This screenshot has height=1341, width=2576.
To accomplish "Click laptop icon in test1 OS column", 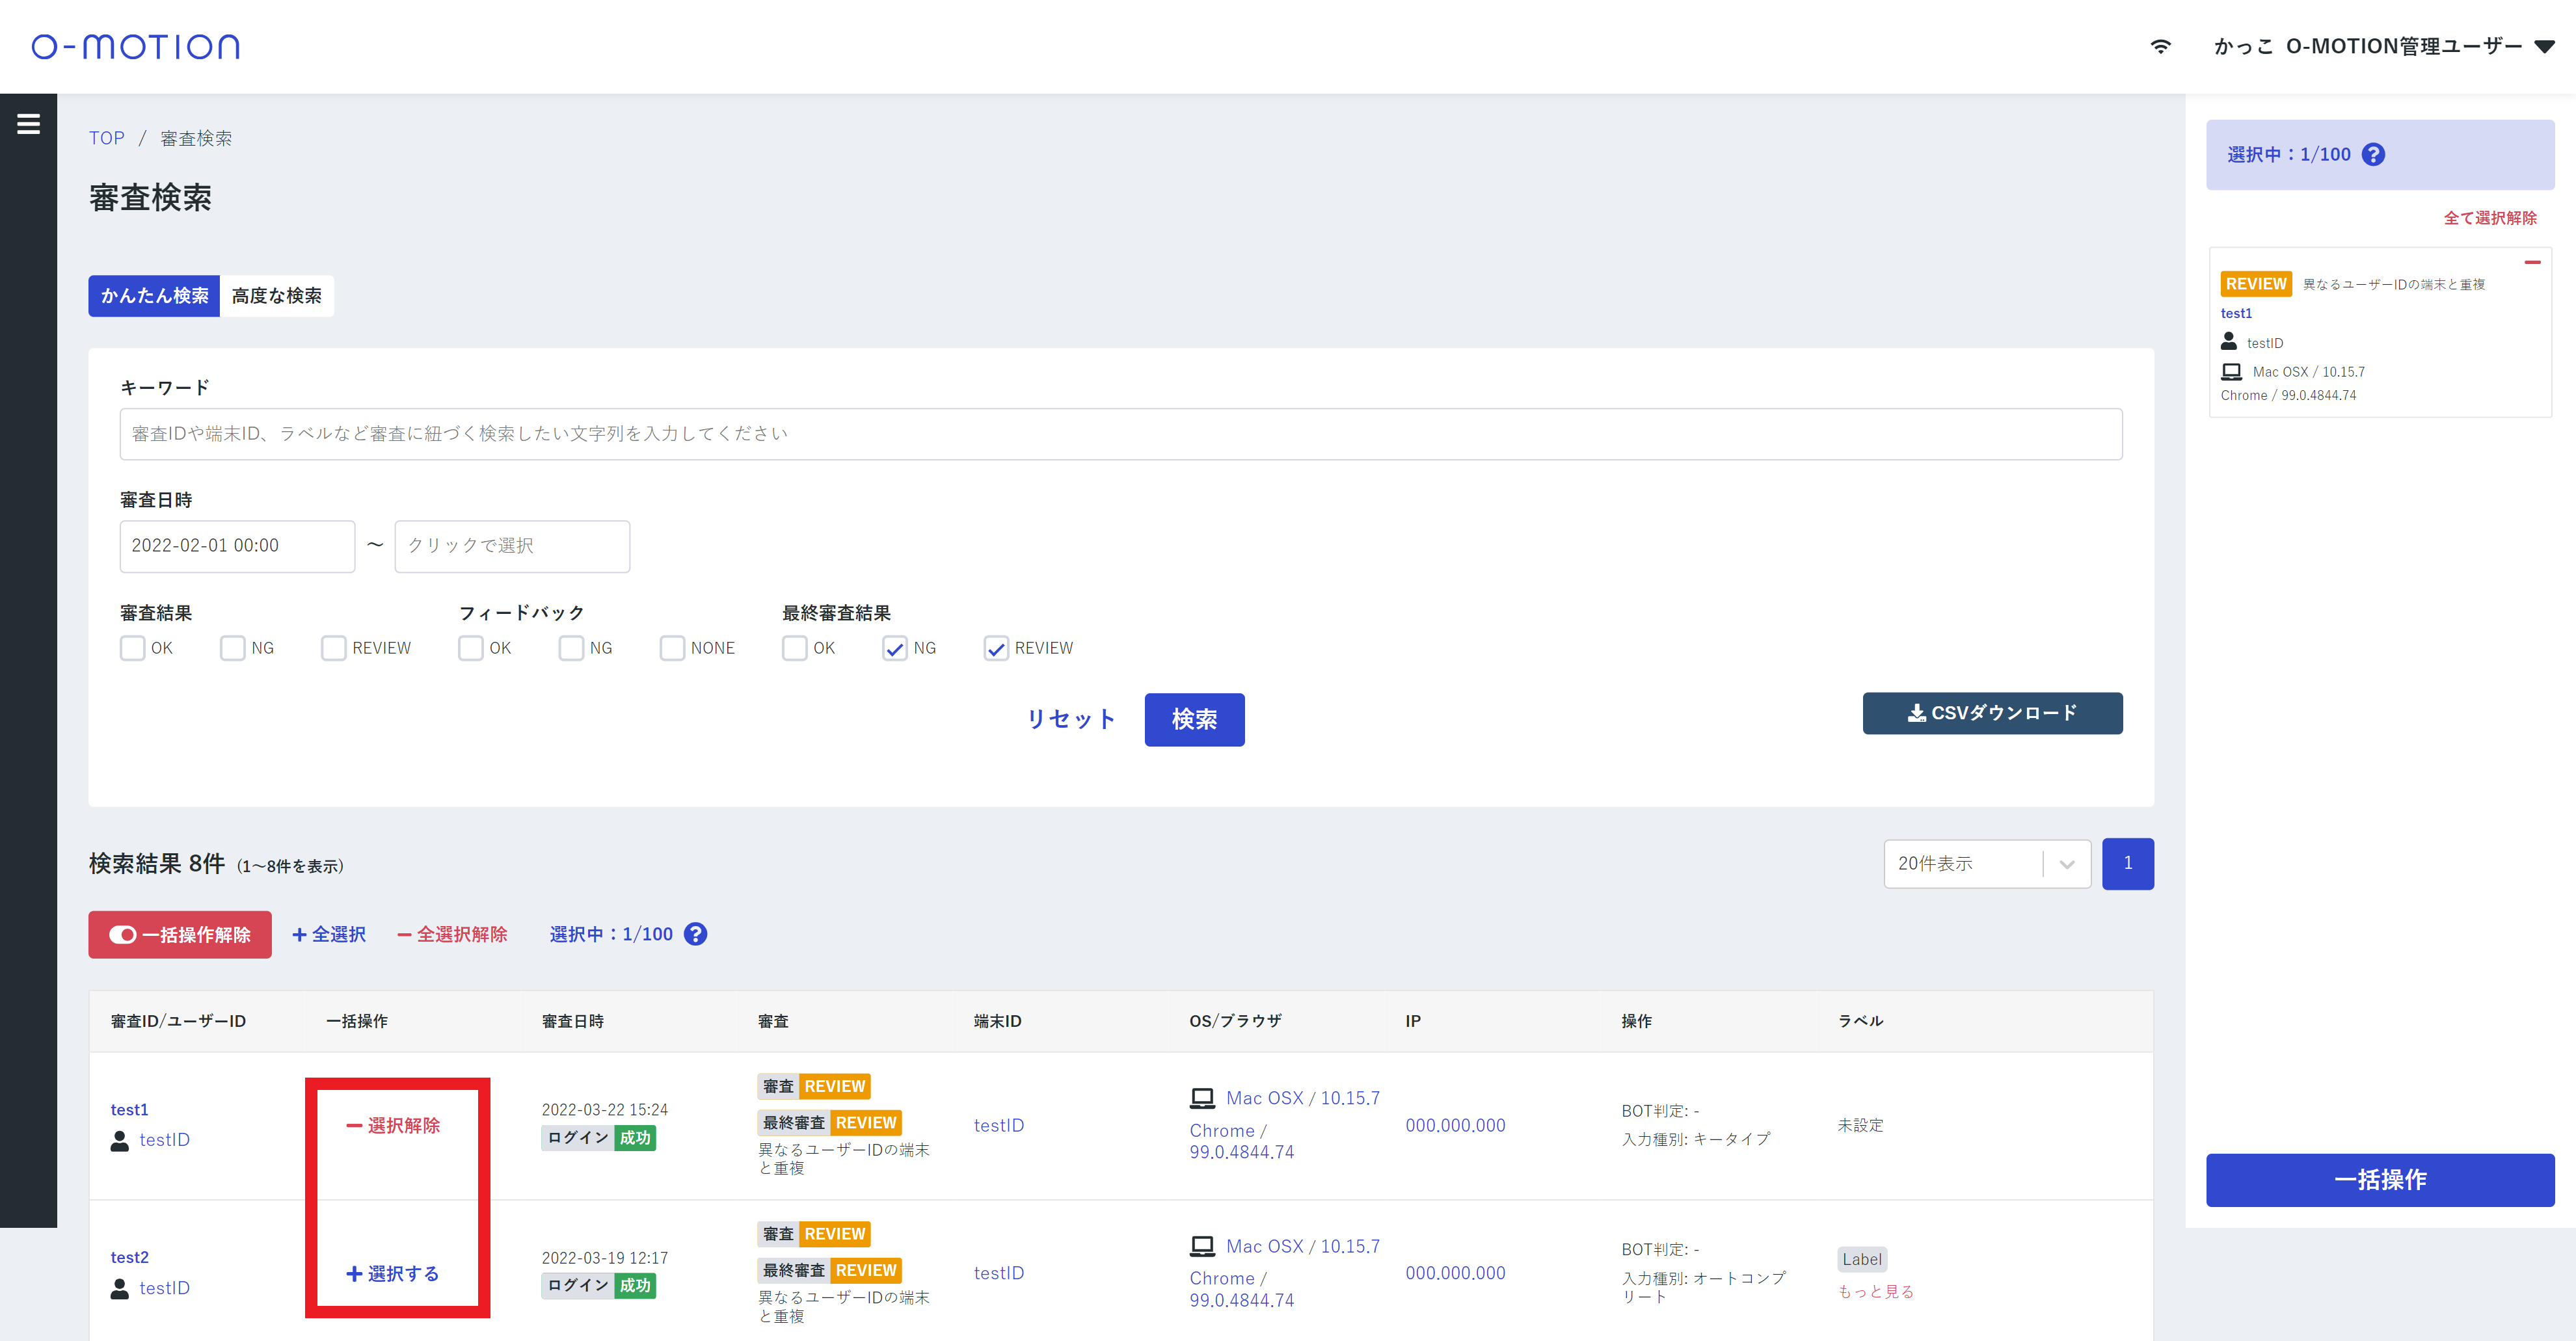I will tap(1202, 1098).
